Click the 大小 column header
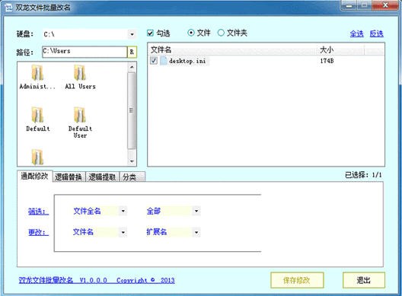402x296 pixels. tap(341, 49)
